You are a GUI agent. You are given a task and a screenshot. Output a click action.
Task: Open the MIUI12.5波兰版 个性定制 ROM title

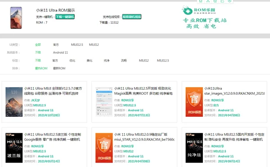[53, 137]
